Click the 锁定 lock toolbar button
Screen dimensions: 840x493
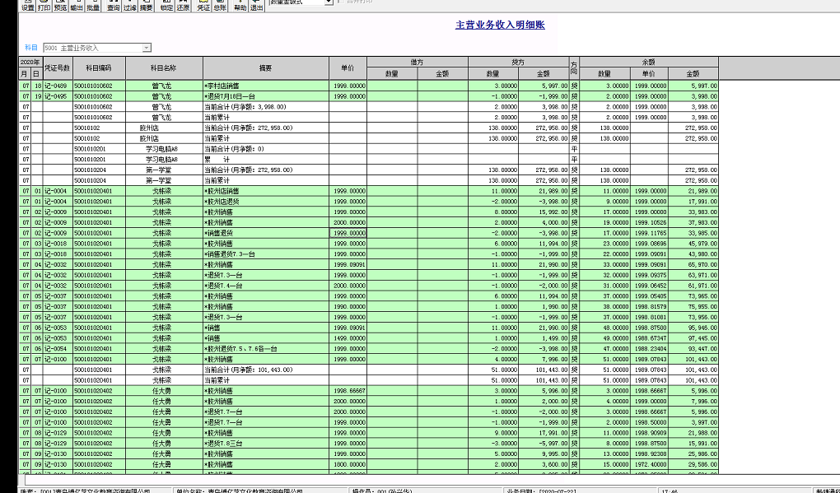166,7
